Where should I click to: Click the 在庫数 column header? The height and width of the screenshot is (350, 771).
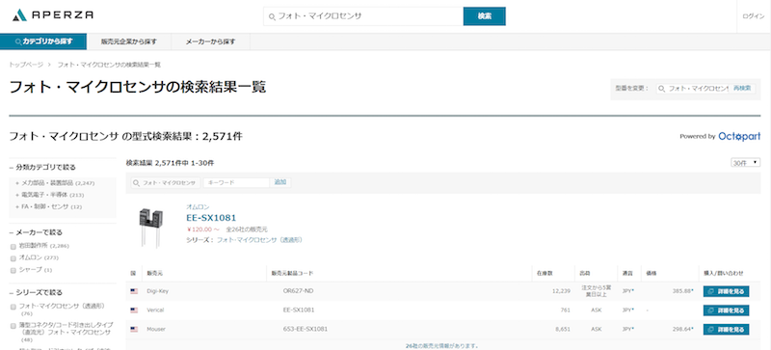(x=544, y=273)
